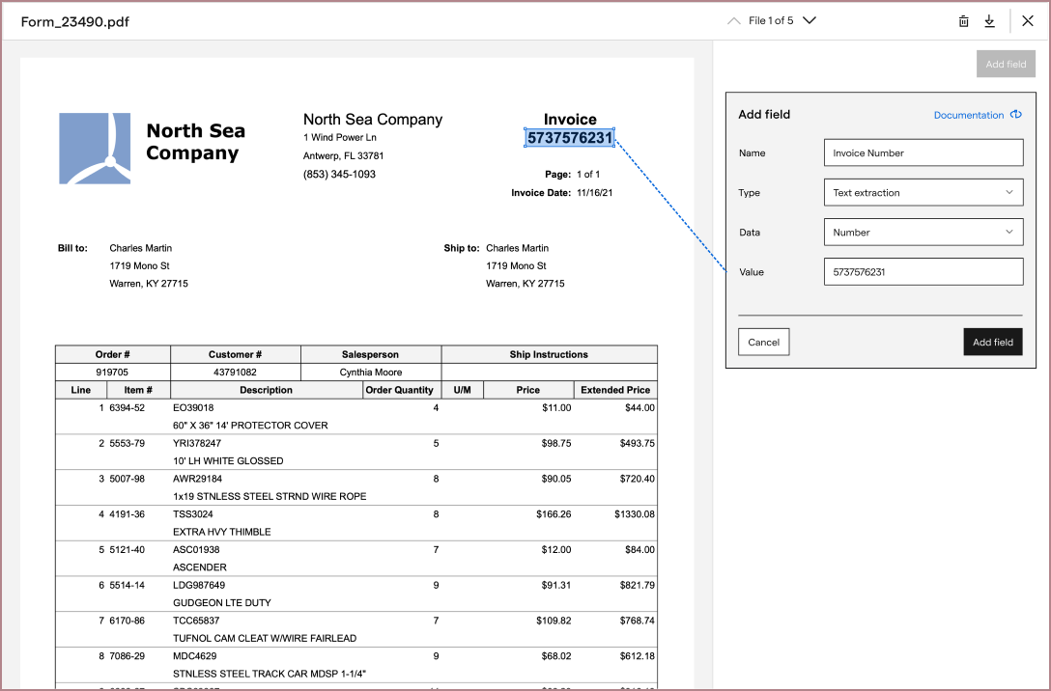1051x691 pixels.
Task: Open the Data dropdown set to Number
Action: pos(923,233)
